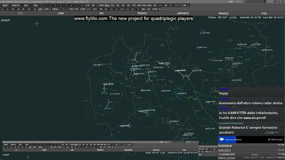Click the R+ toolbar button

click(24, 9)
